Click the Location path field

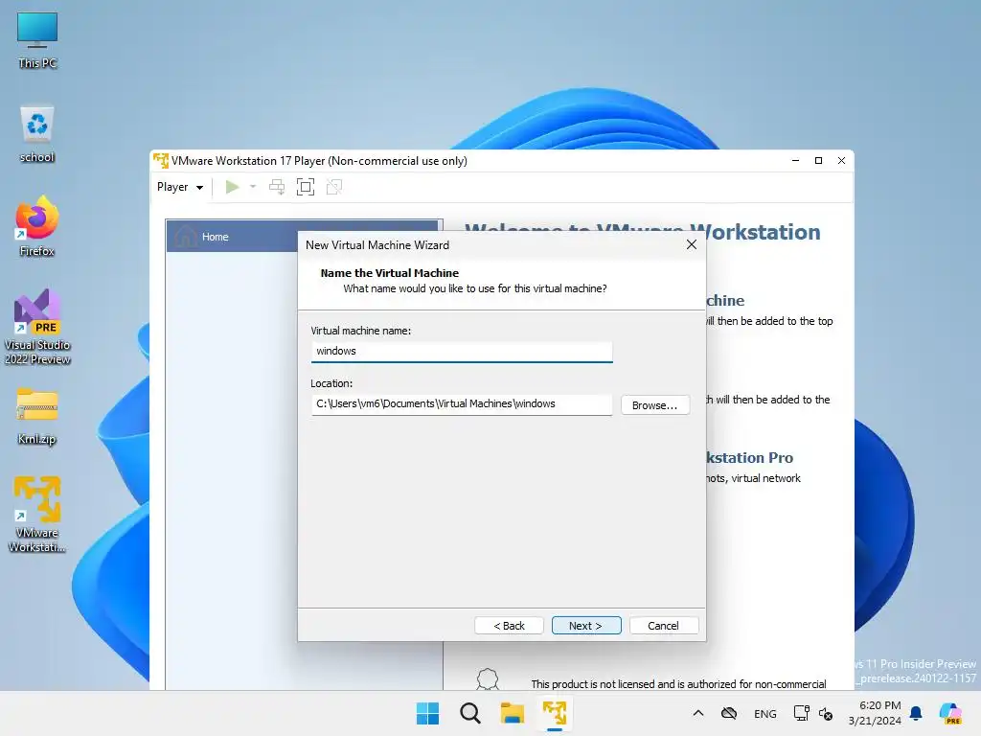click(x=462, y=404)
